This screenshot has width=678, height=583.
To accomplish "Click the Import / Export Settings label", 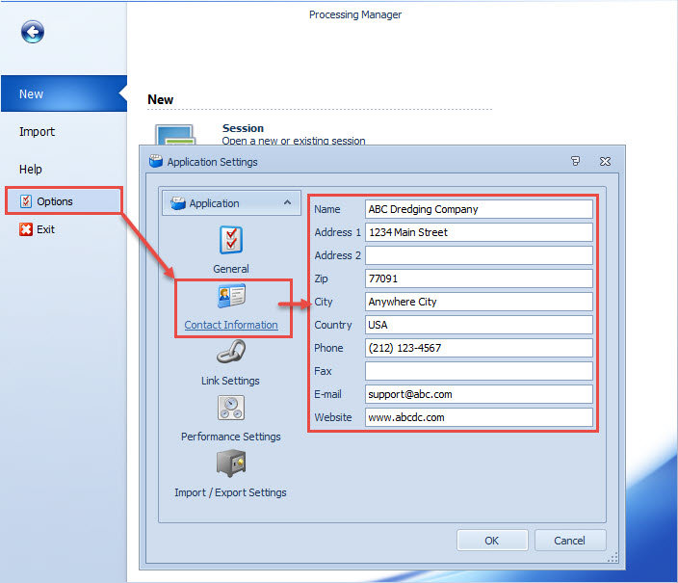I will point(230,492).
